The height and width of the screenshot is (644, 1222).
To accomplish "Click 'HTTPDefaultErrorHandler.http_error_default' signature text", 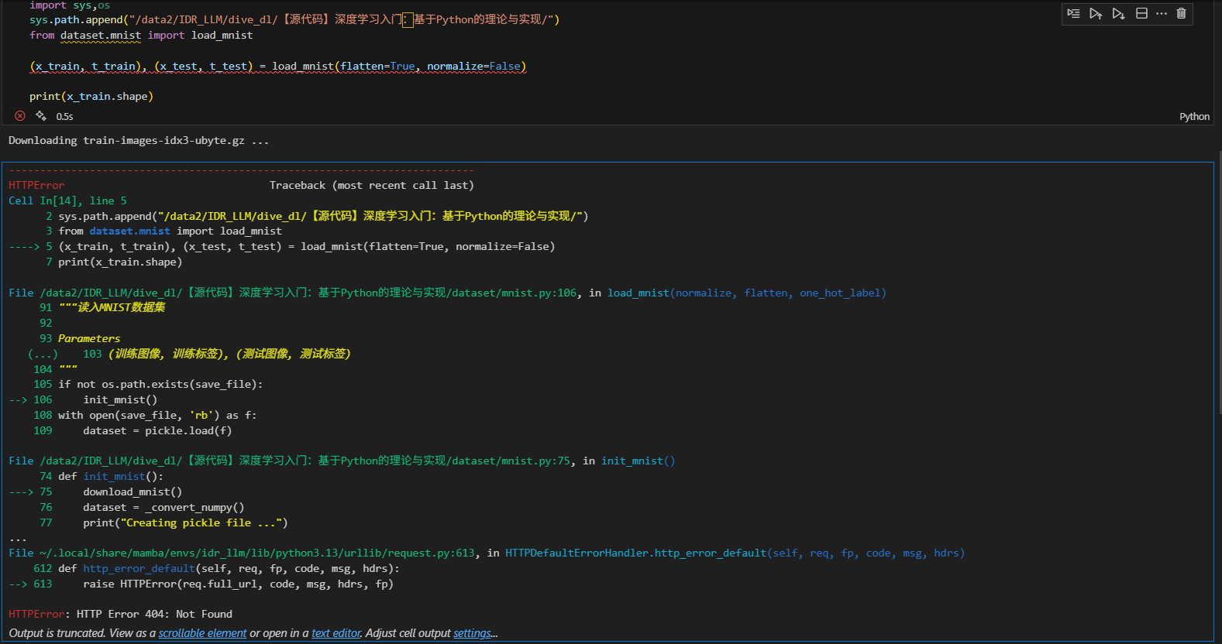I will tap(636, 553).
